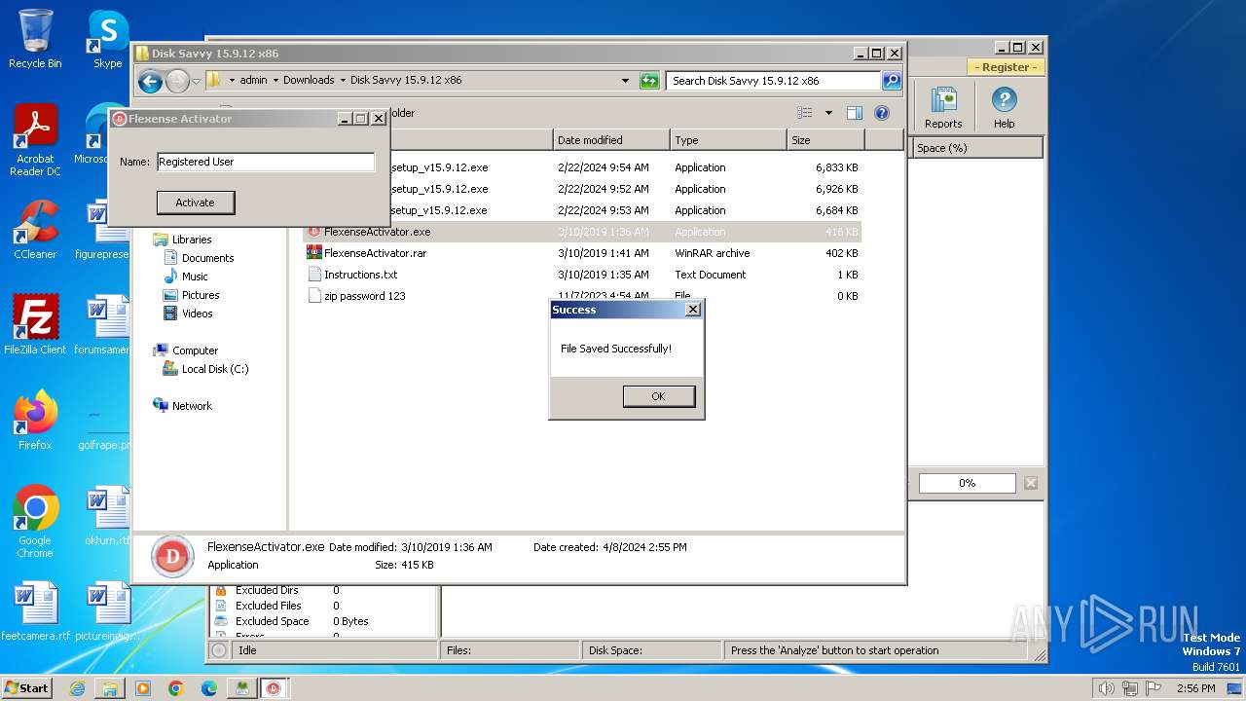Click Space (%) column in Disk Savvy
The image size is (1246, 701).
point(977,148)
